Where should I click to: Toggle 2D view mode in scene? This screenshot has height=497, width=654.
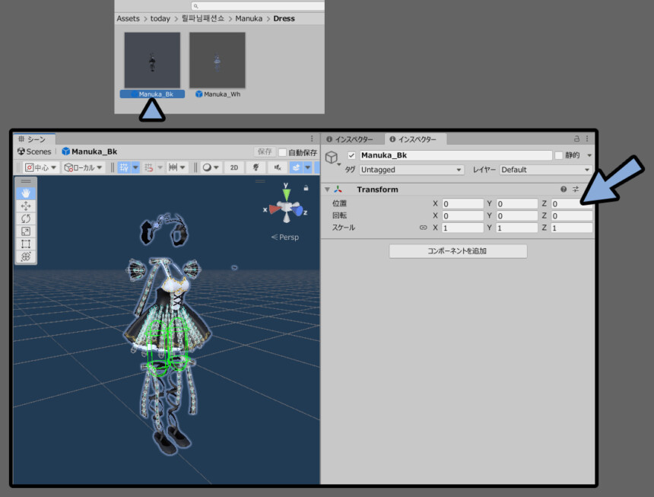click(234, 167)
